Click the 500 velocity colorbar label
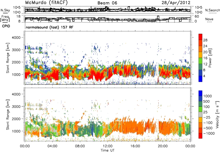Viewport: 220px width, 152px height. pos(207,101)
